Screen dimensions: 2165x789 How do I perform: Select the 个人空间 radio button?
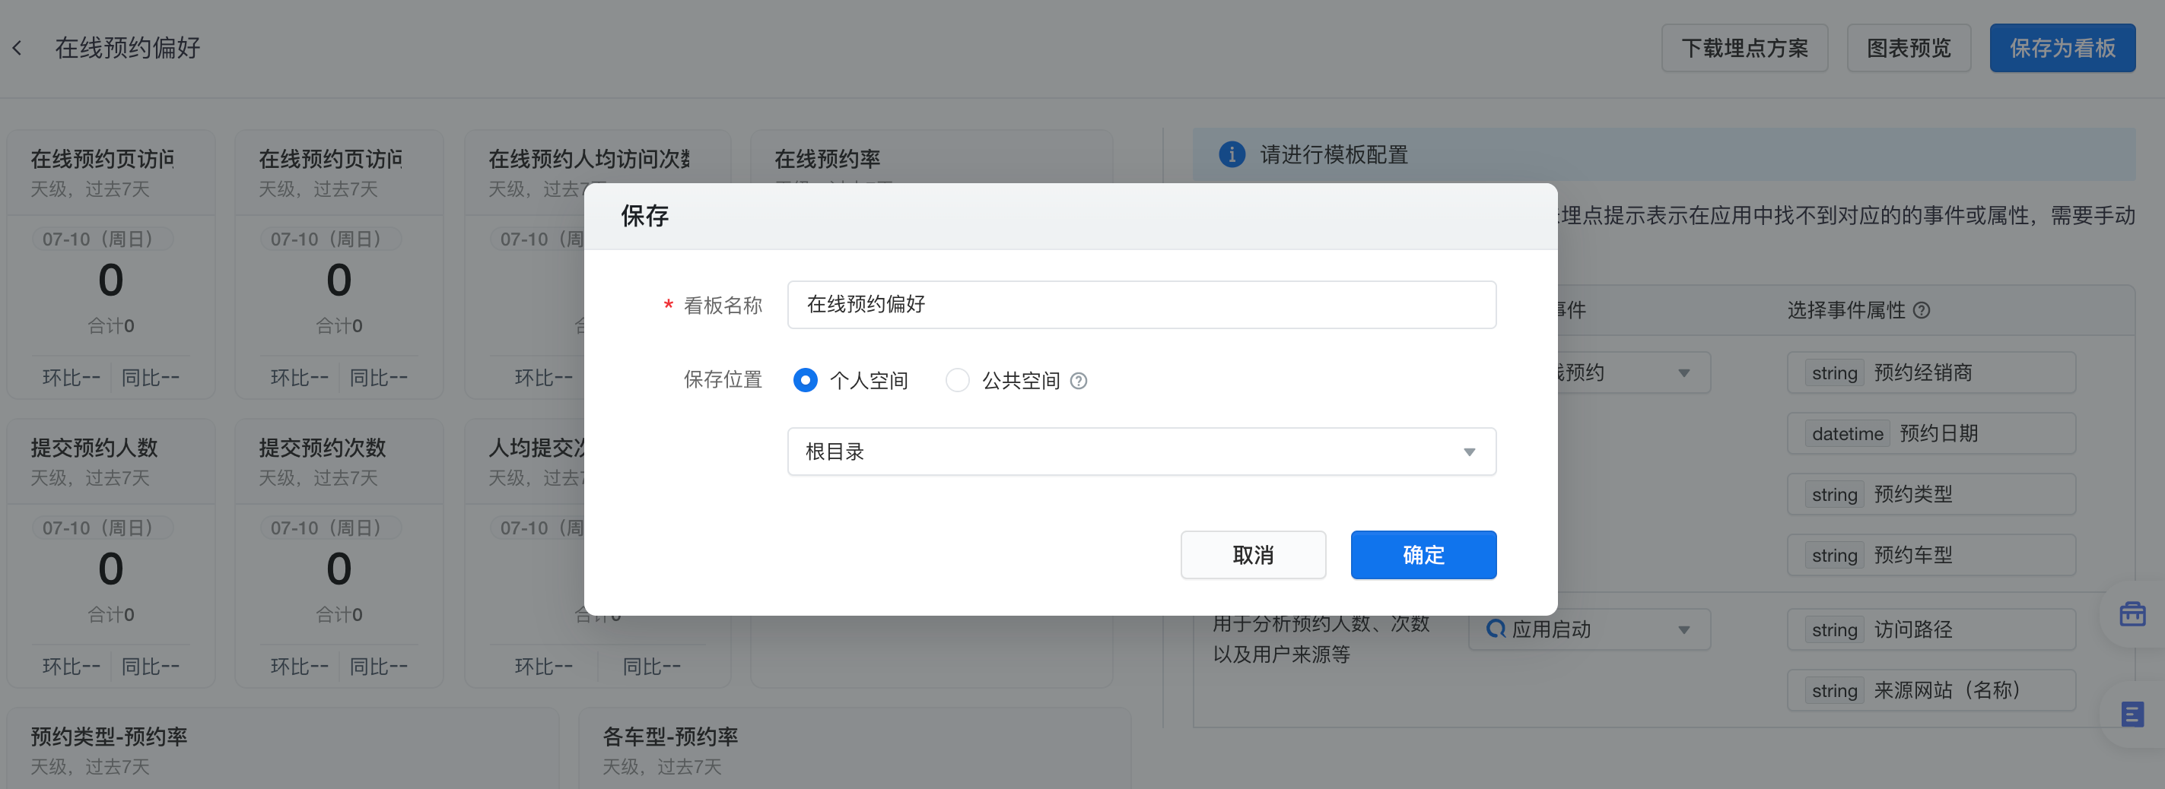click(805, 380)
